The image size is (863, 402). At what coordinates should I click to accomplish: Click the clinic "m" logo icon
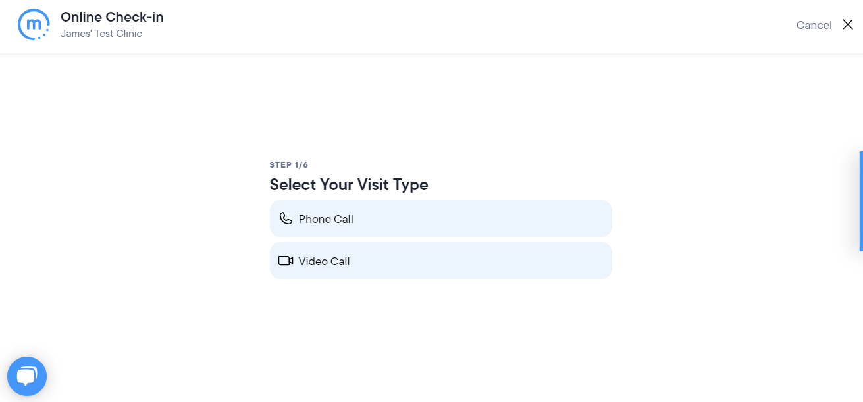click(x=33, y=24)
